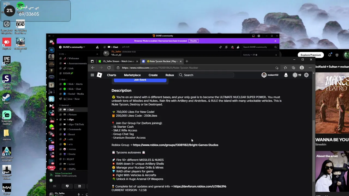Close the Nuke Tycoon Nuclear tab
This screenshot has width=349, height=196.
click(180, 61)
